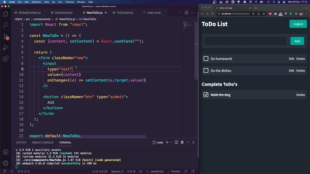Image resolution: width=310 pixels, height=174 pixels.
Task: Open the Source Control view
Action: 6,37
